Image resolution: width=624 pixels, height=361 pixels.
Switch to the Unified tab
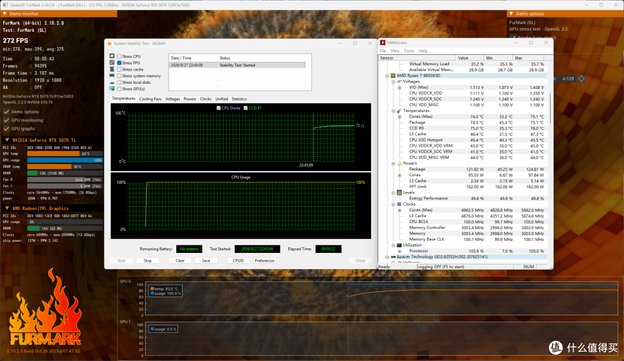click(222, 99)
